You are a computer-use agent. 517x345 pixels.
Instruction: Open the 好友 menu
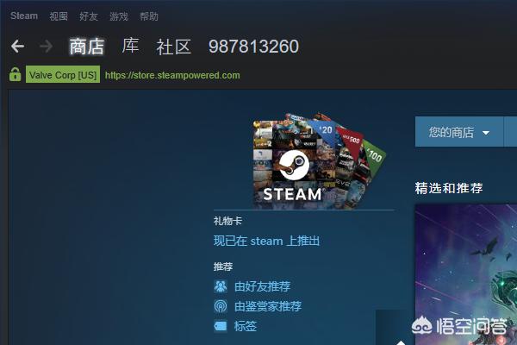coord(89,16)
